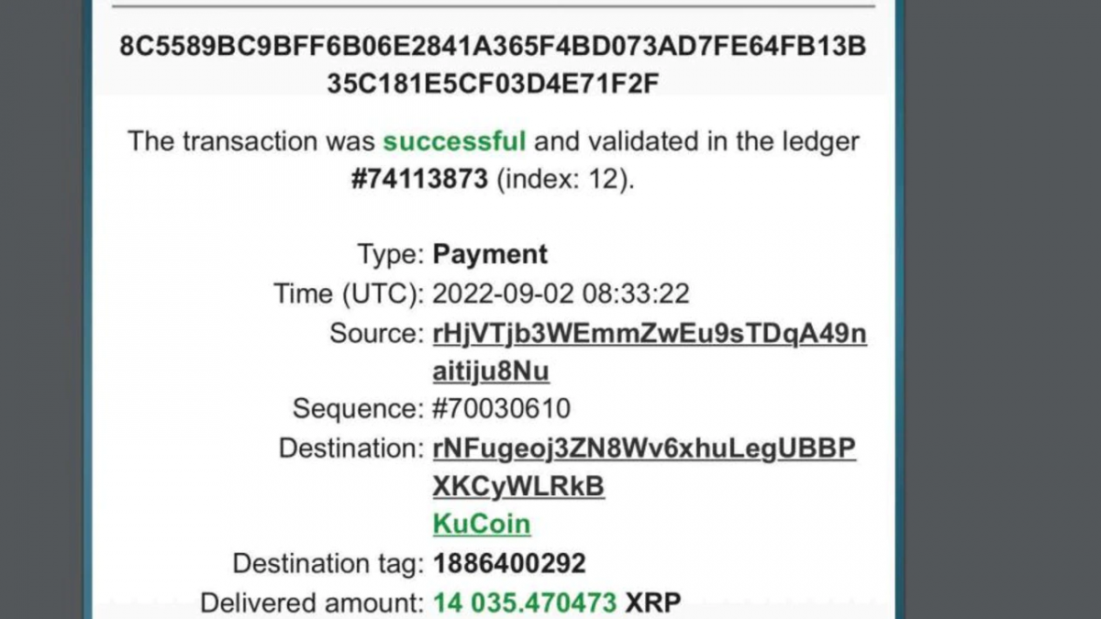
Task: Click the delivered amount 14 035.470473
Action: (x=525, y=603)
